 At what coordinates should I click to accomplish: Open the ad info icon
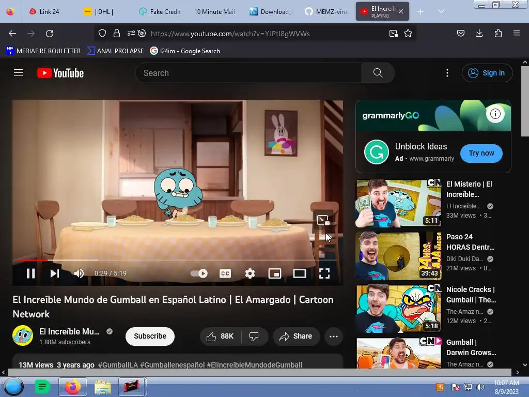coord(495,114)
